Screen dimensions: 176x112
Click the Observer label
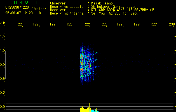[58, 3]
